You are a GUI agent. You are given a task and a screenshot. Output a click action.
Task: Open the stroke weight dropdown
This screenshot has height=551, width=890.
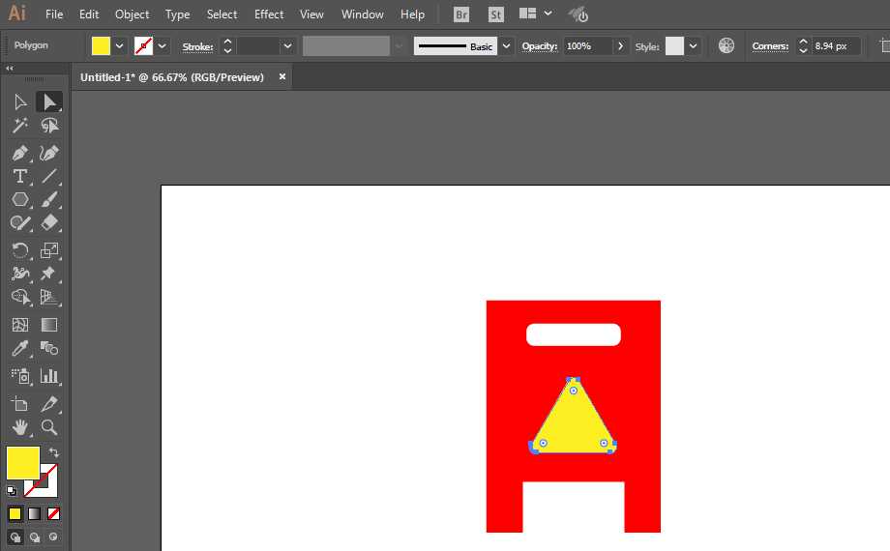tap(287, 46)
